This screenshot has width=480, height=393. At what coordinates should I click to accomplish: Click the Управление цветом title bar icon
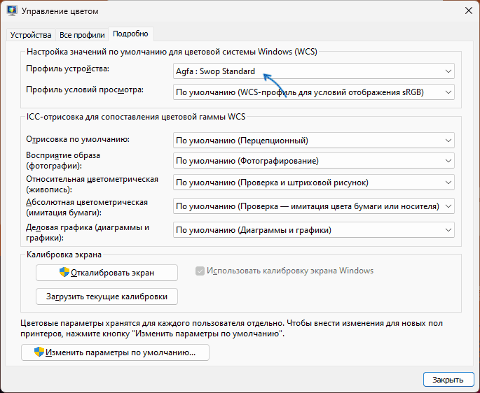pos(12,11)
